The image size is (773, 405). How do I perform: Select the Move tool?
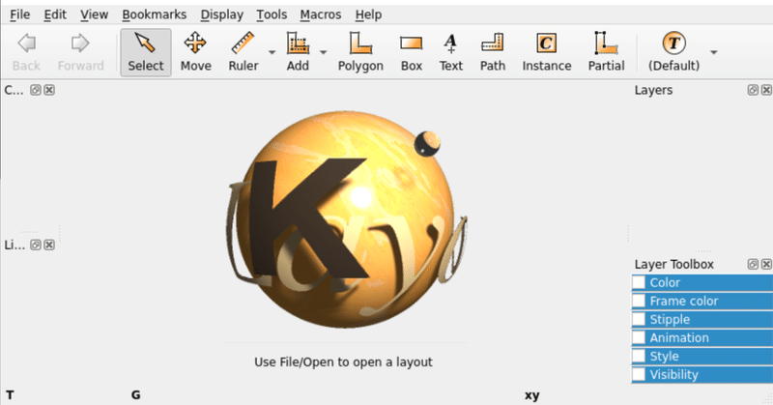[x=195, y=52]
